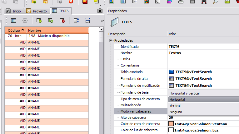Open the Proyecto tab

[x=37, y=11]
